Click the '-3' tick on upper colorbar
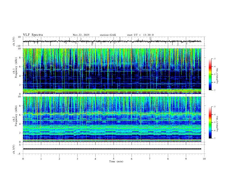 [x=214, y=58]
